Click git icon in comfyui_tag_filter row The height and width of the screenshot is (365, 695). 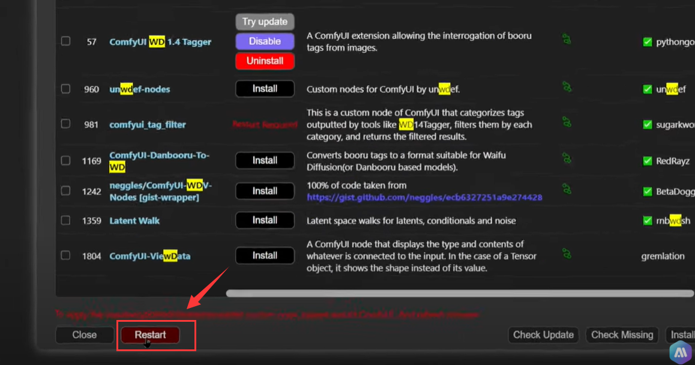click(x=567, y=122)
